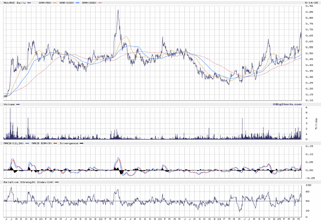Click the 2022 price peak near 0.87
This screenshot has width=321, height=222.
click(118, 10)
